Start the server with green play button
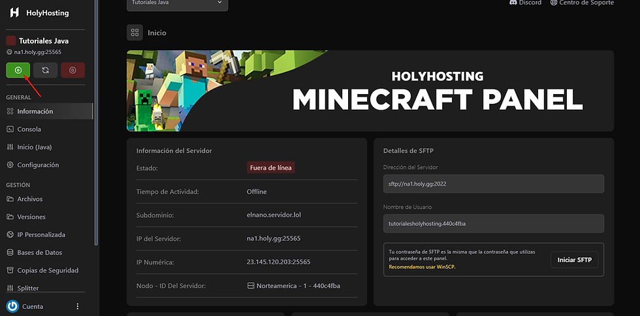Image resolution: width=640 pixels, height=316 pixels. pyautogui.click(x=18, y=71)
